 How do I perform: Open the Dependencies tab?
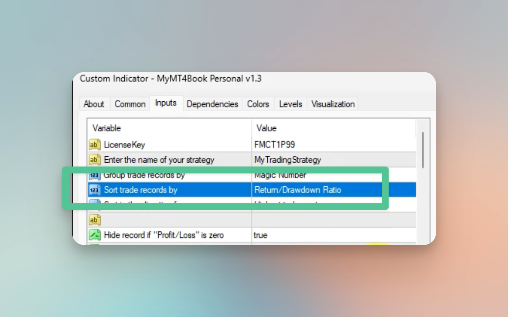[x=212, y=104]
